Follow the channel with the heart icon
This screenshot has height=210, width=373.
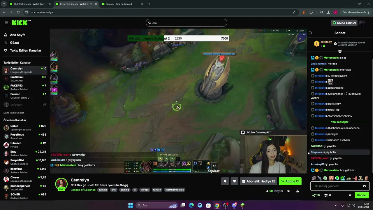click(234, 181)
